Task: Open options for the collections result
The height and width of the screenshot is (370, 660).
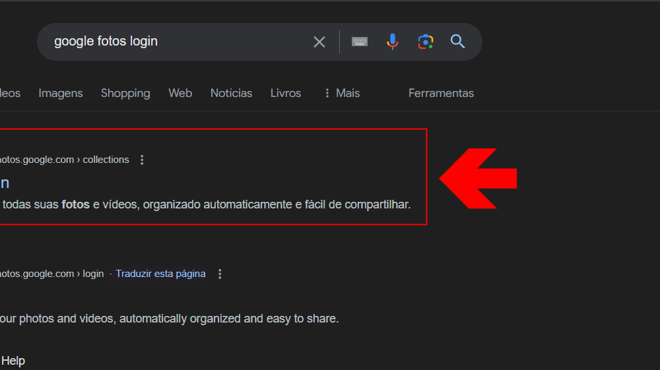Action: coord(142,160)
